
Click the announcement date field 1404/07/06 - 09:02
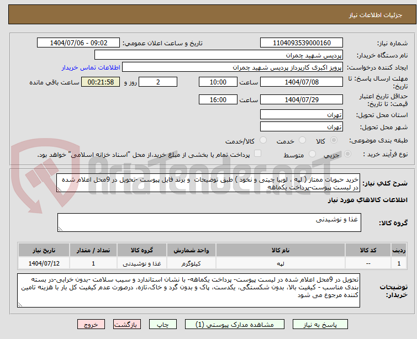click(x=78, y=43)
